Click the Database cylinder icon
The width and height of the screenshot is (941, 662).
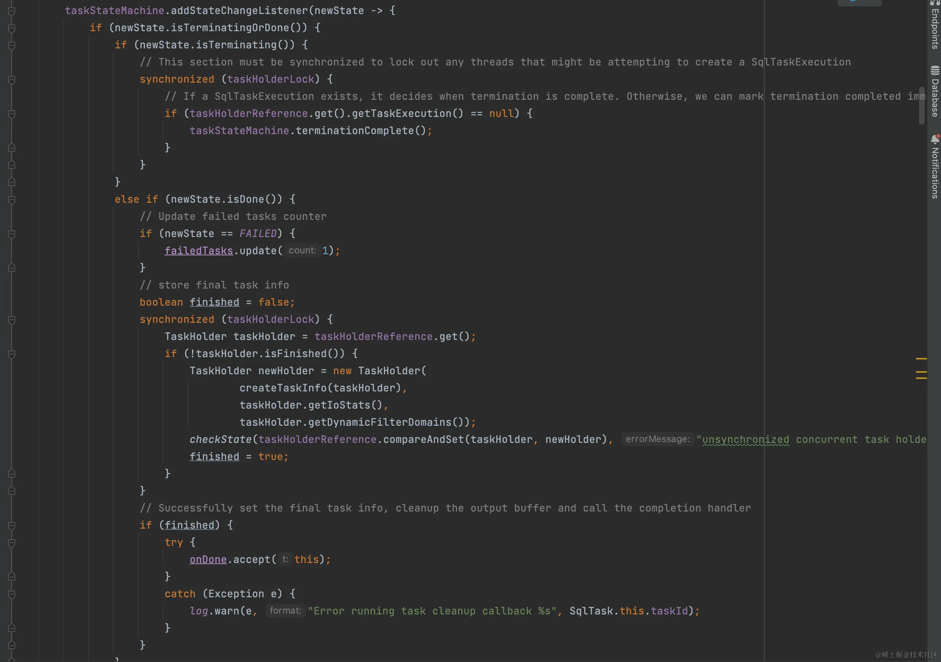[x=935, y=71]
